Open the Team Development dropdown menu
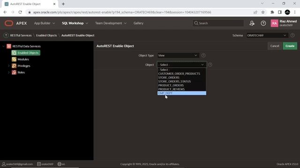This screenshot has width=300, height=168. point(111,23)
